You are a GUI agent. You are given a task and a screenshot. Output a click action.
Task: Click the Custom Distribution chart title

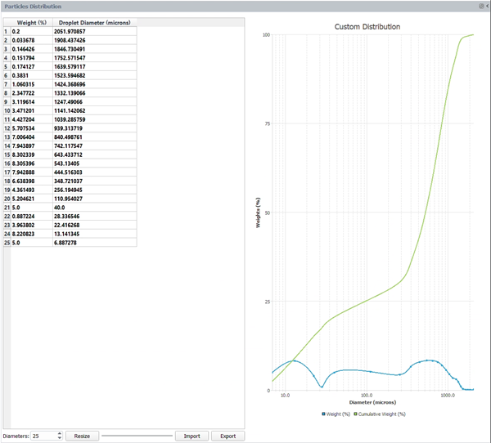click(x=367, y=27)
